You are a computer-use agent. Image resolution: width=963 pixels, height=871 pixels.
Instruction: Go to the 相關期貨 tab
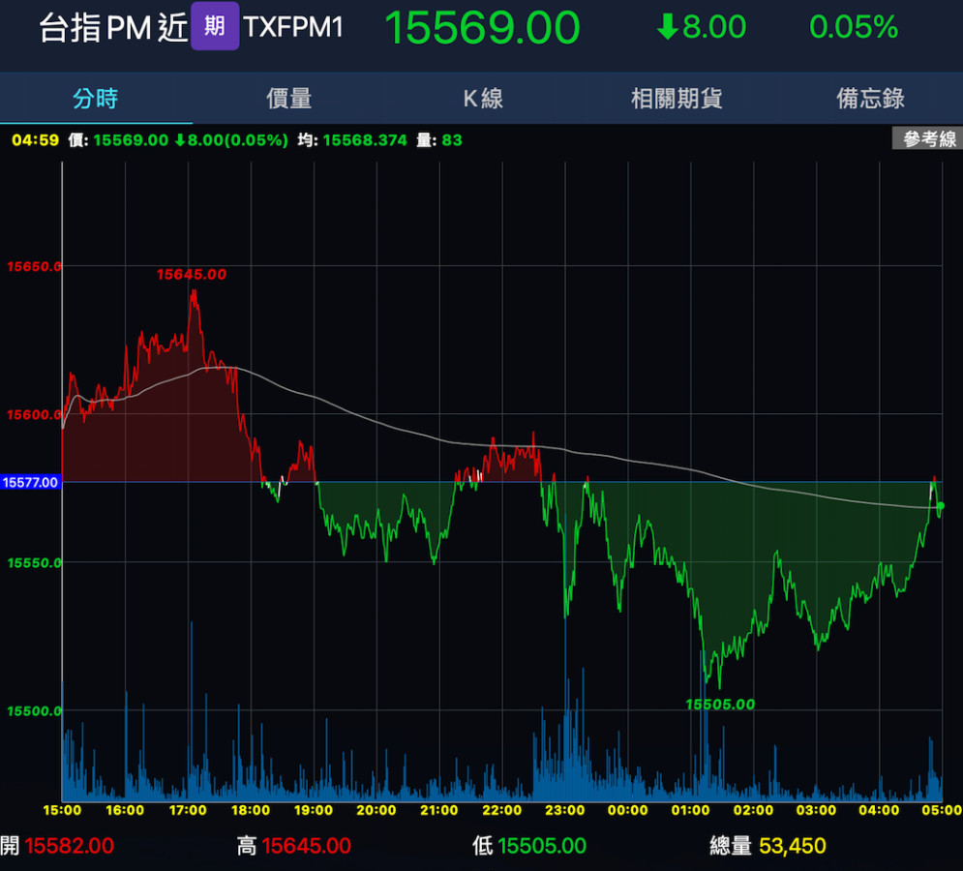(x=676, y=98)
